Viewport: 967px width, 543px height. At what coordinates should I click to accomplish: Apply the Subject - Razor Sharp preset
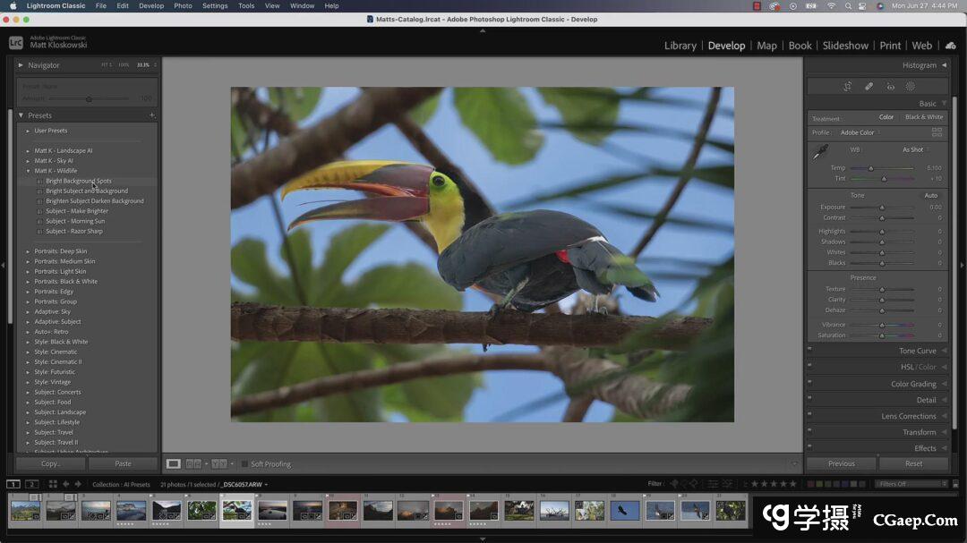point(74,231)
